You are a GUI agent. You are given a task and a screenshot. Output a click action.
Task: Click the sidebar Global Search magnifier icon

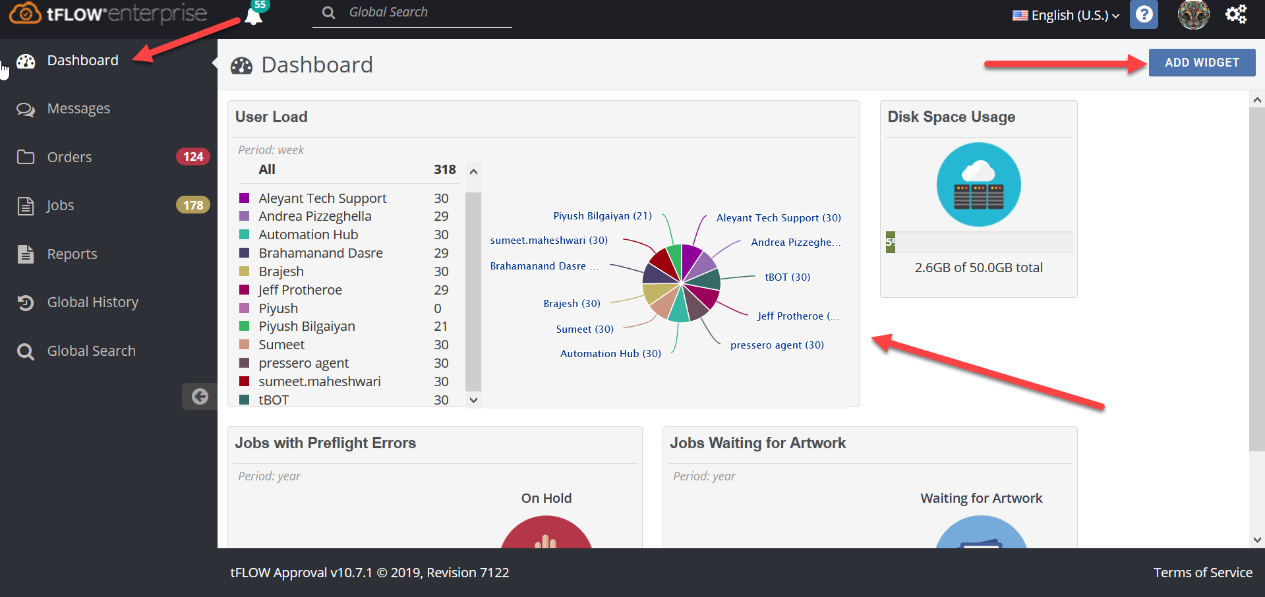tap(26, 352)
